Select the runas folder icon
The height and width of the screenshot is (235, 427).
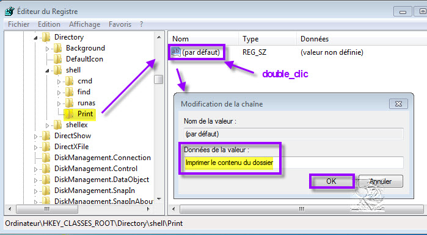point(69,103)
